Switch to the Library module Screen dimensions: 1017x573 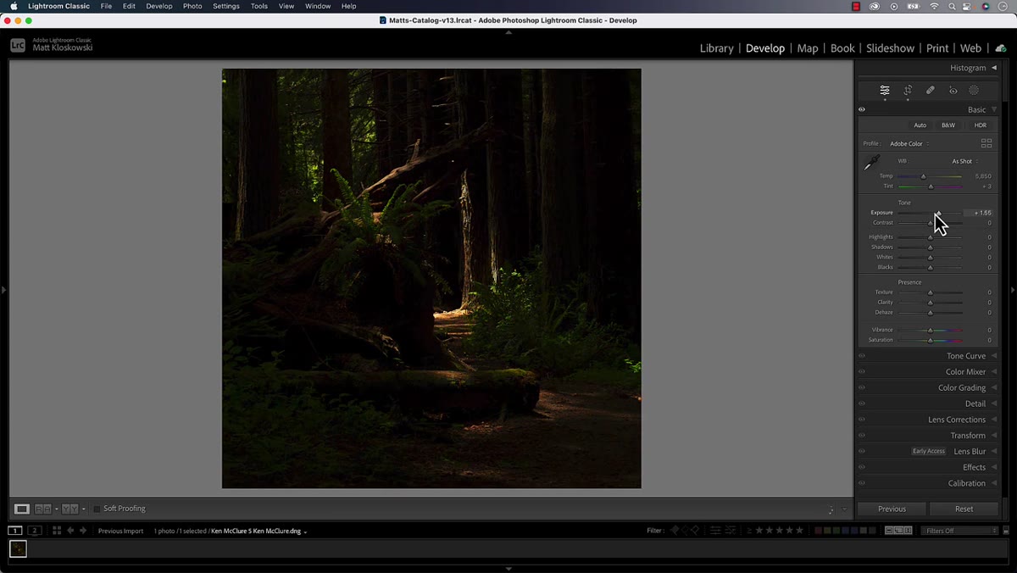716,48
